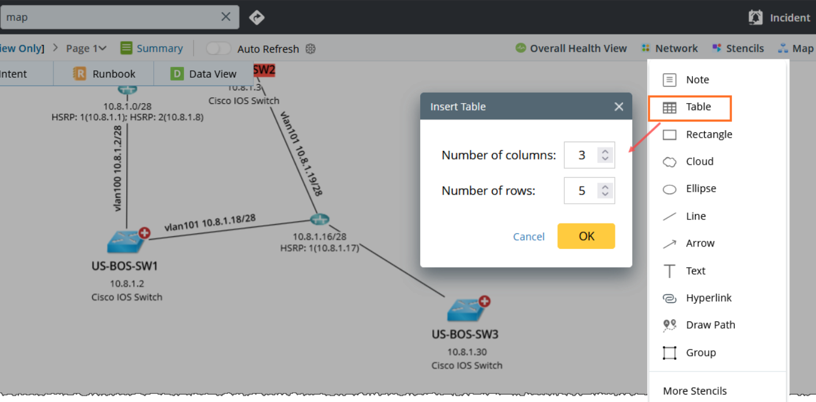Image resolution: width=816 pixels, height=402 pixels.
Task: Switch to the Data View tab
Action: pyautogui.click(x=204, y=74)
